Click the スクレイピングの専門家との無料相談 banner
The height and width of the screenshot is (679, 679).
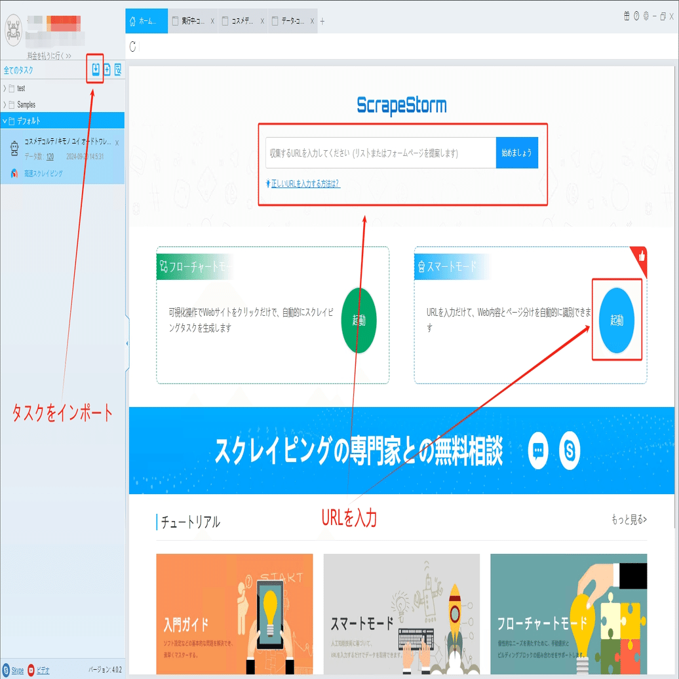click(401, 450)
